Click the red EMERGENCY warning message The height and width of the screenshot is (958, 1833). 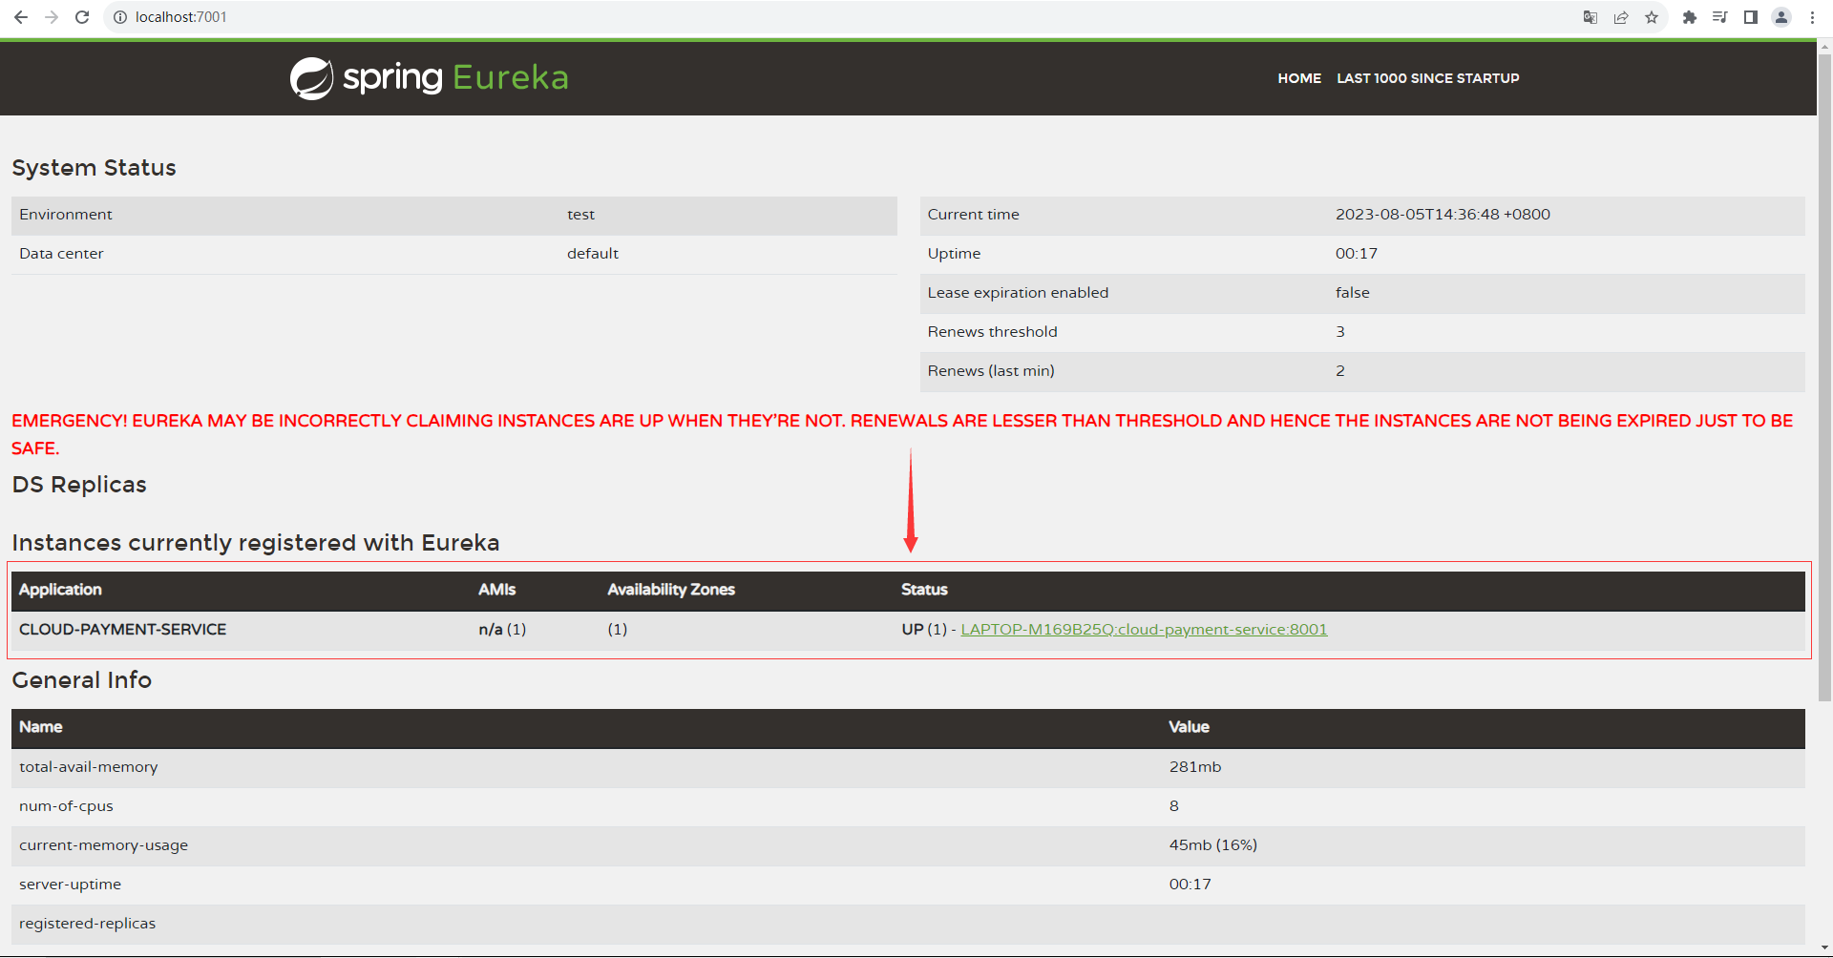click(x=902, y=434)
